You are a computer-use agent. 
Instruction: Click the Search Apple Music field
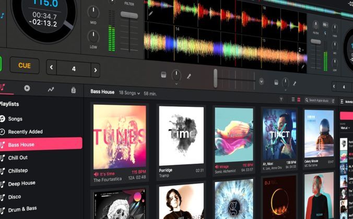(320, 100)
